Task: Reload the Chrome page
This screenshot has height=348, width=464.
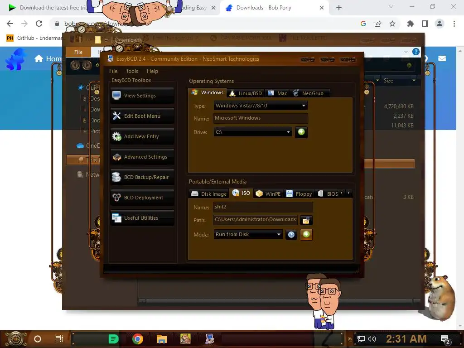Action: coord(39,24)
